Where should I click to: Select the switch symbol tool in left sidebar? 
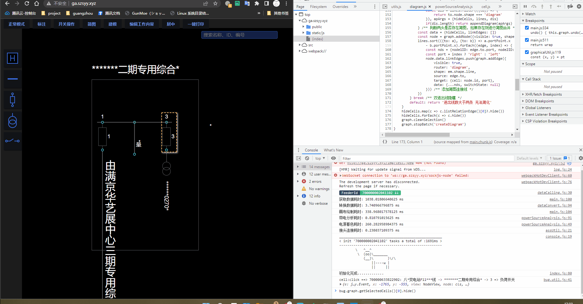(12, 140)
